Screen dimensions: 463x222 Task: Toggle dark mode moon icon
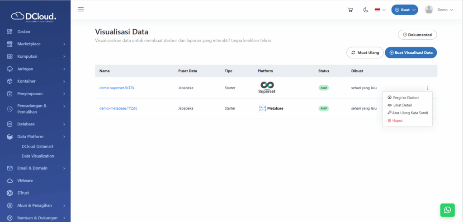coord(365,10)
